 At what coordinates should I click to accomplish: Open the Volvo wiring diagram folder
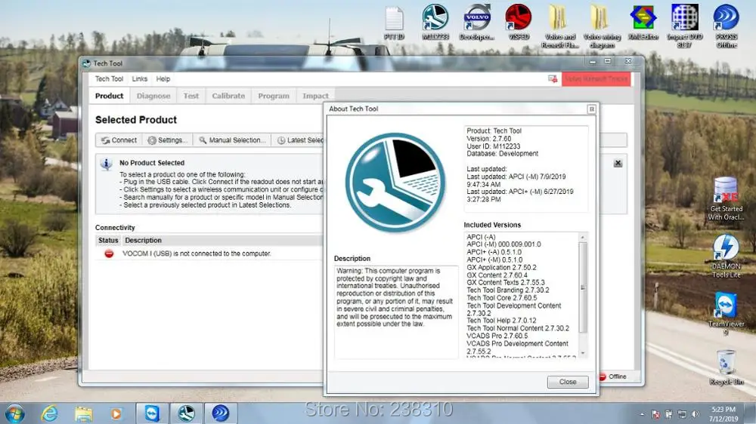(x=602, y=26)
